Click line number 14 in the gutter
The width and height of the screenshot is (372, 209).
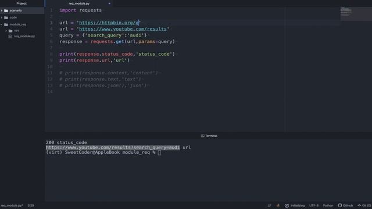pos(50,92)
